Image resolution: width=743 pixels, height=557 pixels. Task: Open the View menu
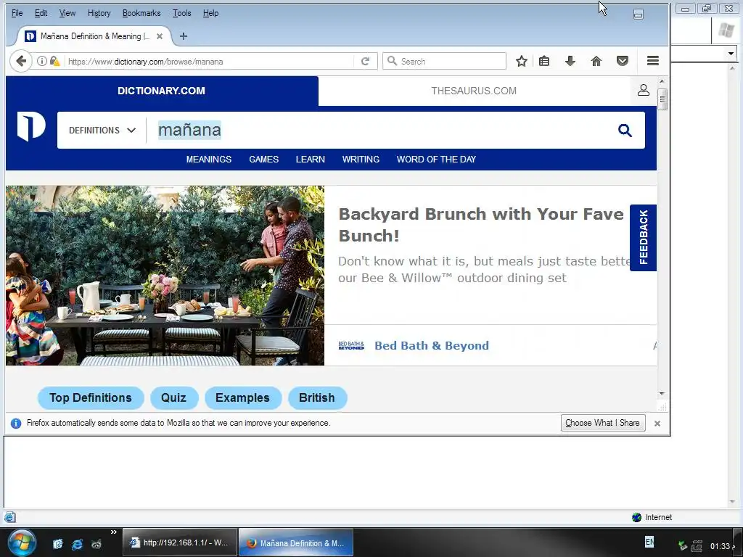click(67, 13)
